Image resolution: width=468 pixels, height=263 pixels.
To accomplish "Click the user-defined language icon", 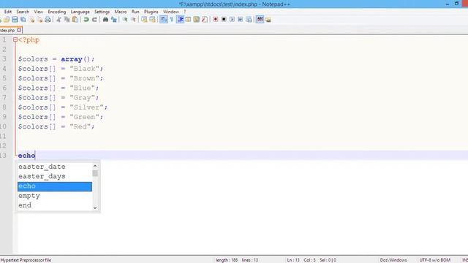I will pyautogui.click(x=188, y=20).
